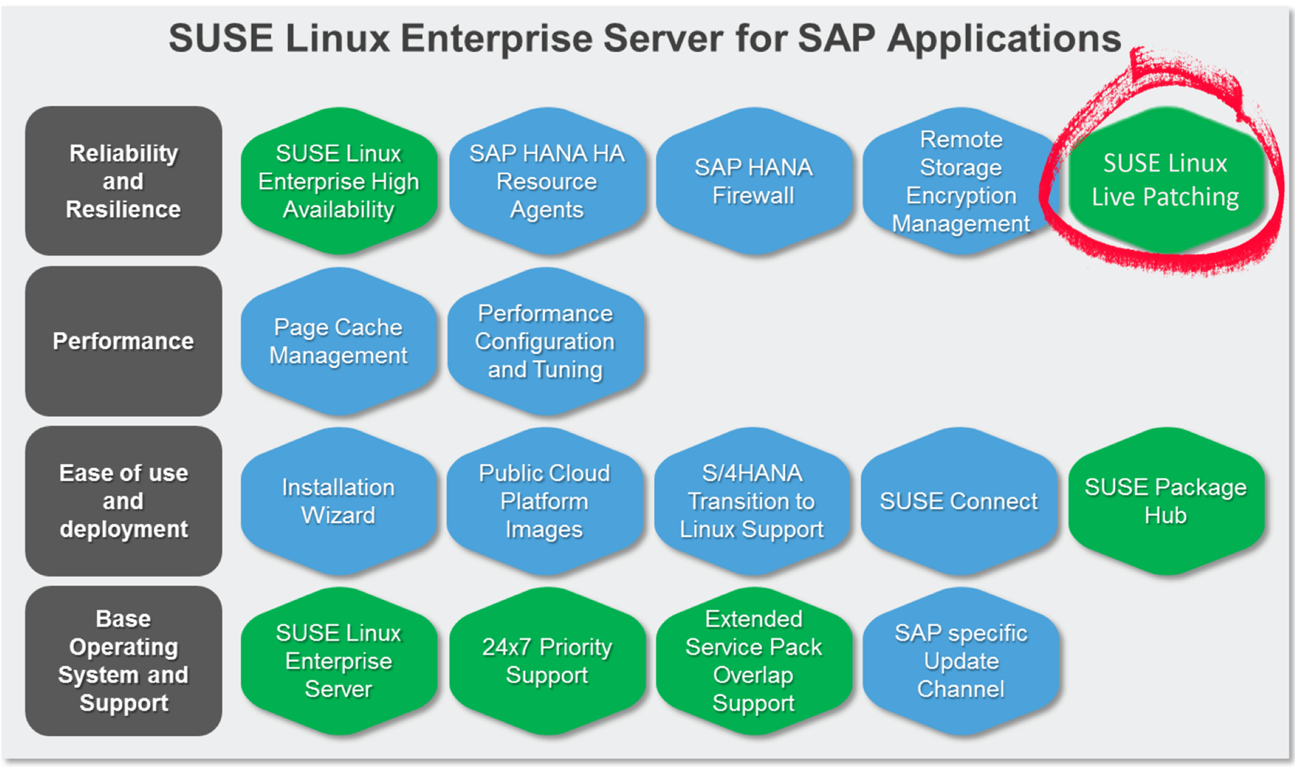Select SAP specific Update Channel hexagon

click(961, 661)
